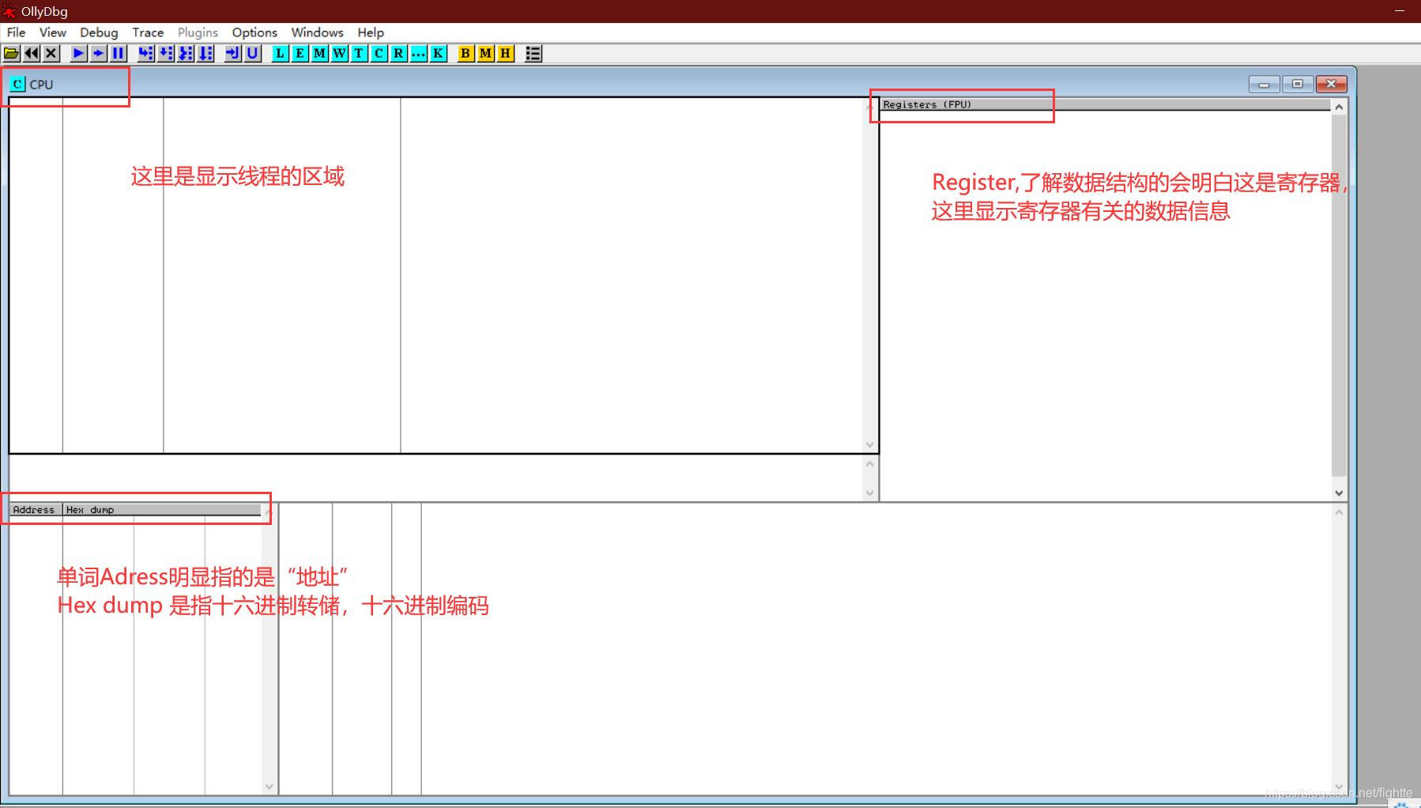Image resolution: width=1421 pixels, height=808 pixels.
Task: Open Call stack with K icon
Action: (x=438, y=54)
